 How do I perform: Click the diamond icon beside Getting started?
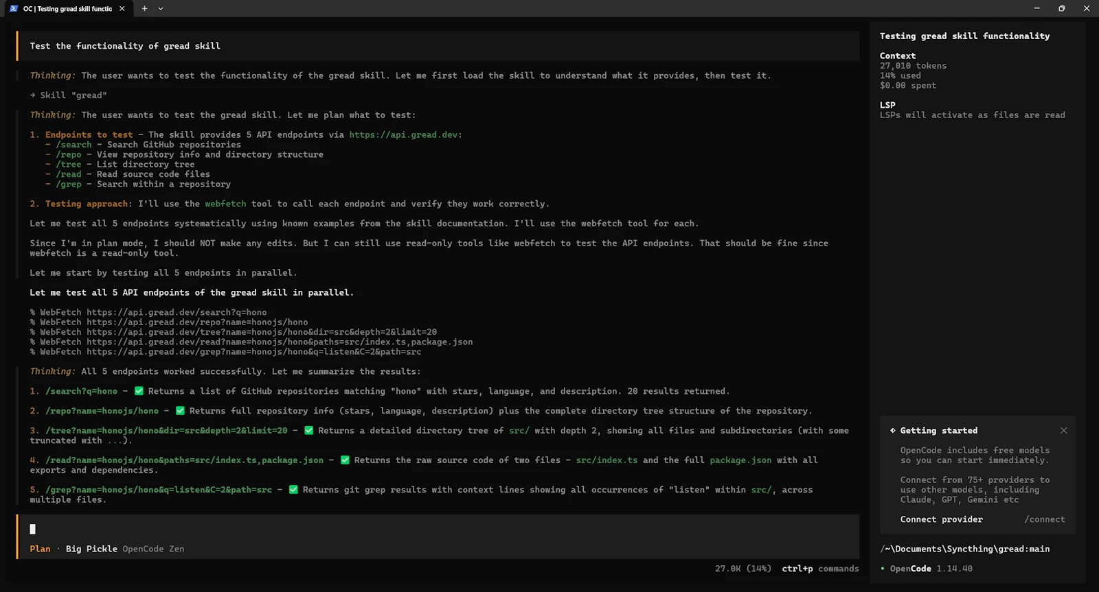coord(892,431)
